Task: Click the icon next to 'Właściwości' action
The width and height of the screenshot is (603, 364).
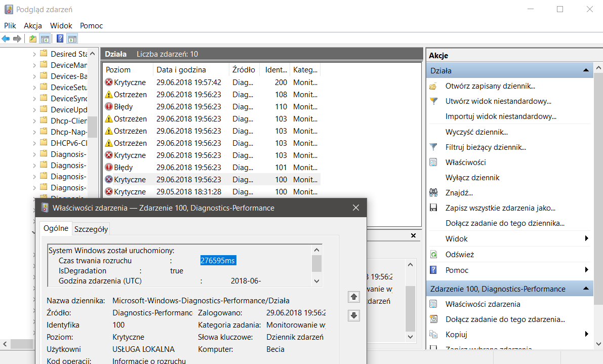Action: 433,162
